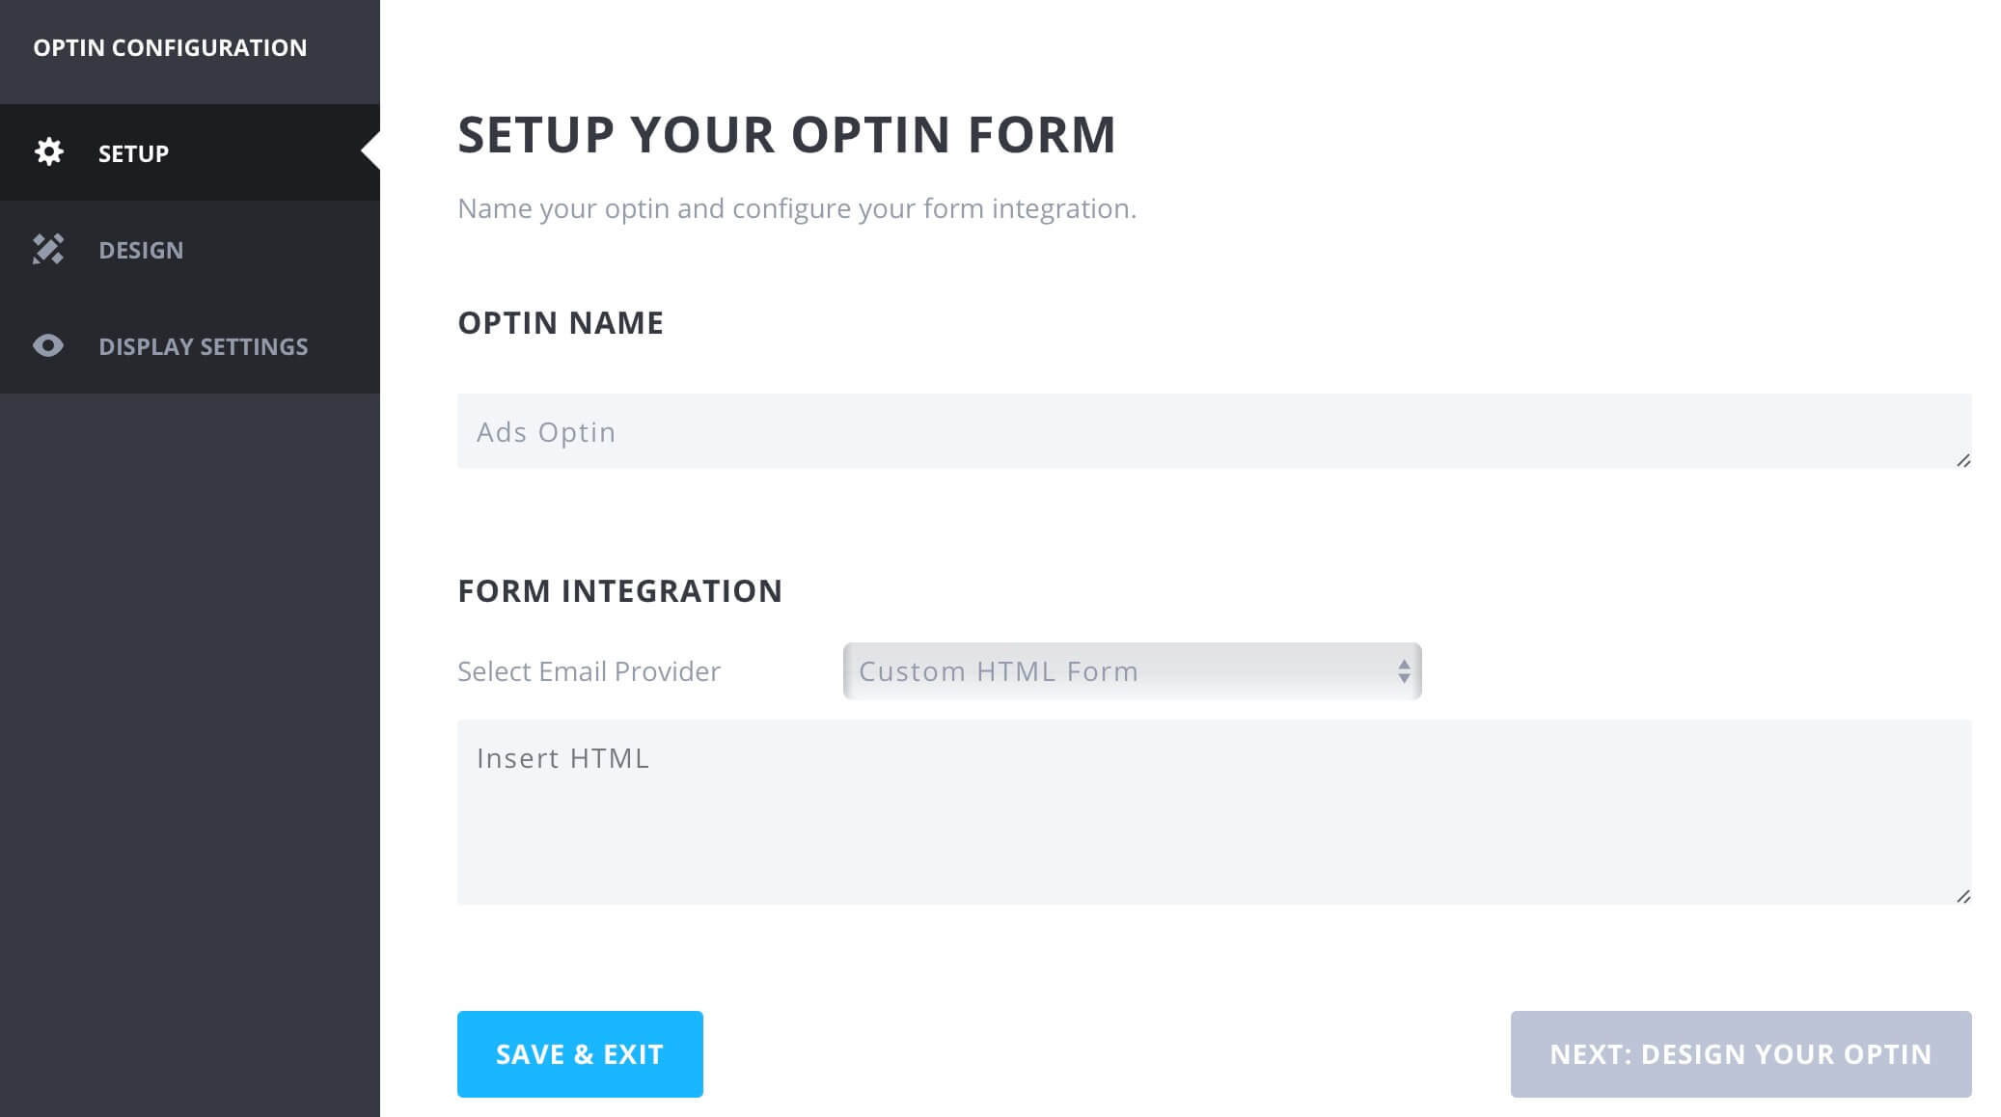Click Next: Design Your Optin button
Image resolution: width=2001 pixels, height=1117 pixels.
1741,1054
